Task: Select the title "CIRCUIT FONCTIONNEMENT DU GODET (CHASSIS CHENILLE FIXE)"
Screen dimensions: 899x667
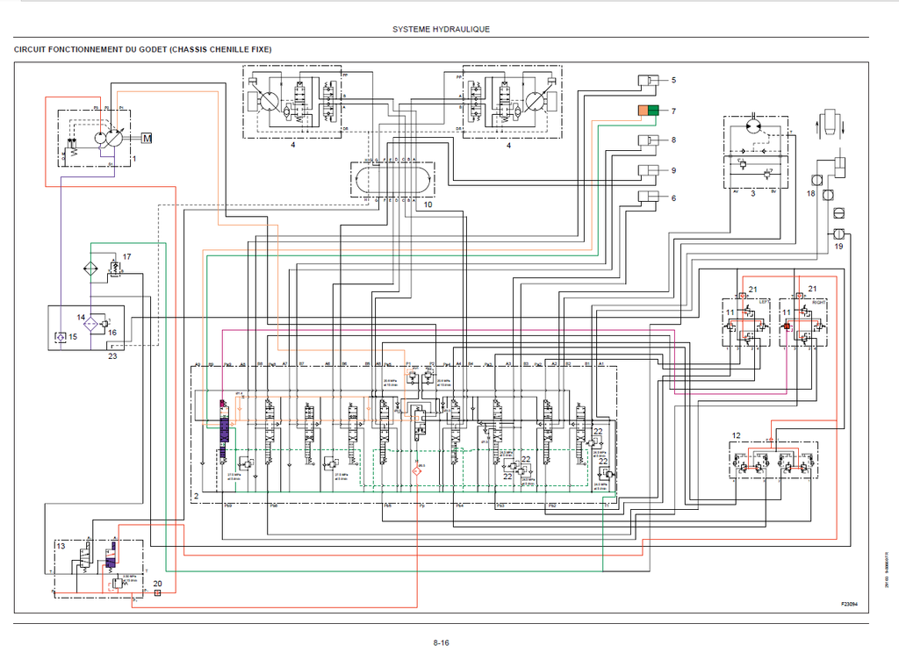Action: pyautogui.click(x=143, y=49)
